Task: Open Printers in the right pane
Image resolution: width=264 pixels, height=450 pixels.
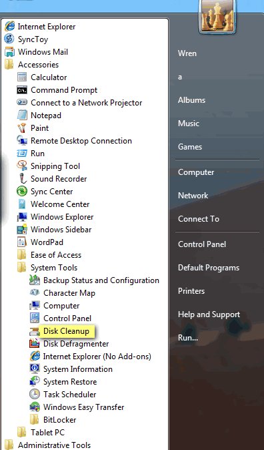Action: click(x=191, y=291)
